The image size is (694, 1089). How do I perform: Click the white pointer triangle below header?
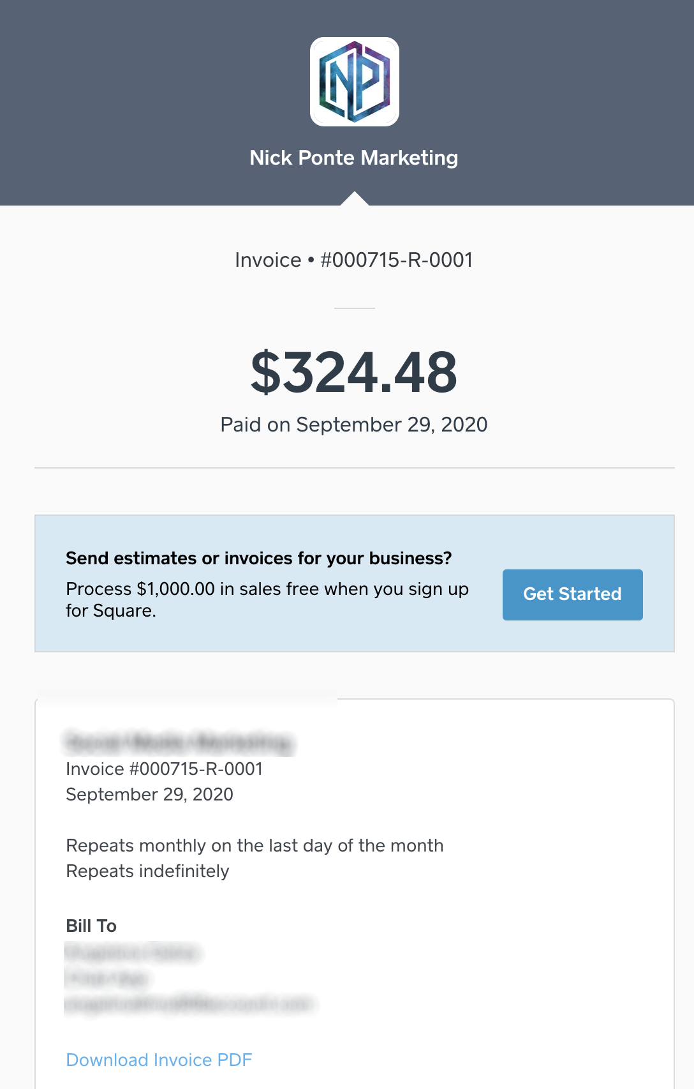click(x=355, y=198)
